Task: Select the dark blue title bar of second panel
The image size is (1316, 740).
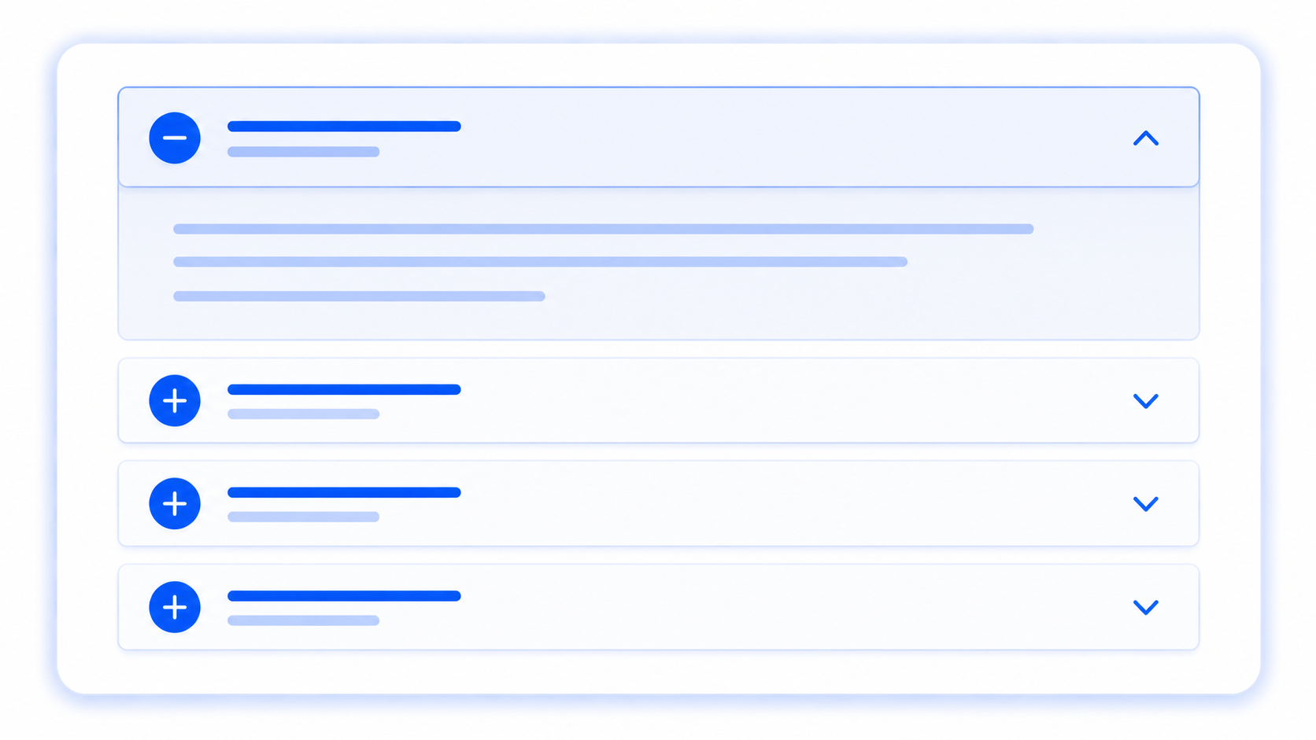Action: click(344, 389)
